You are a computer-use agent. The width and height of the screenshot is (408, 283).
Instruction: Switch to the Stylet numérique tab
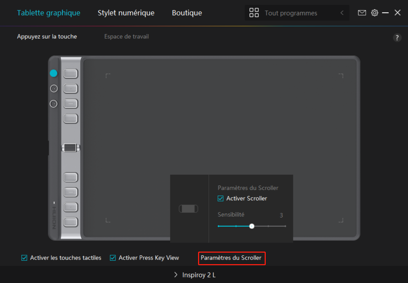coord(126,13)
